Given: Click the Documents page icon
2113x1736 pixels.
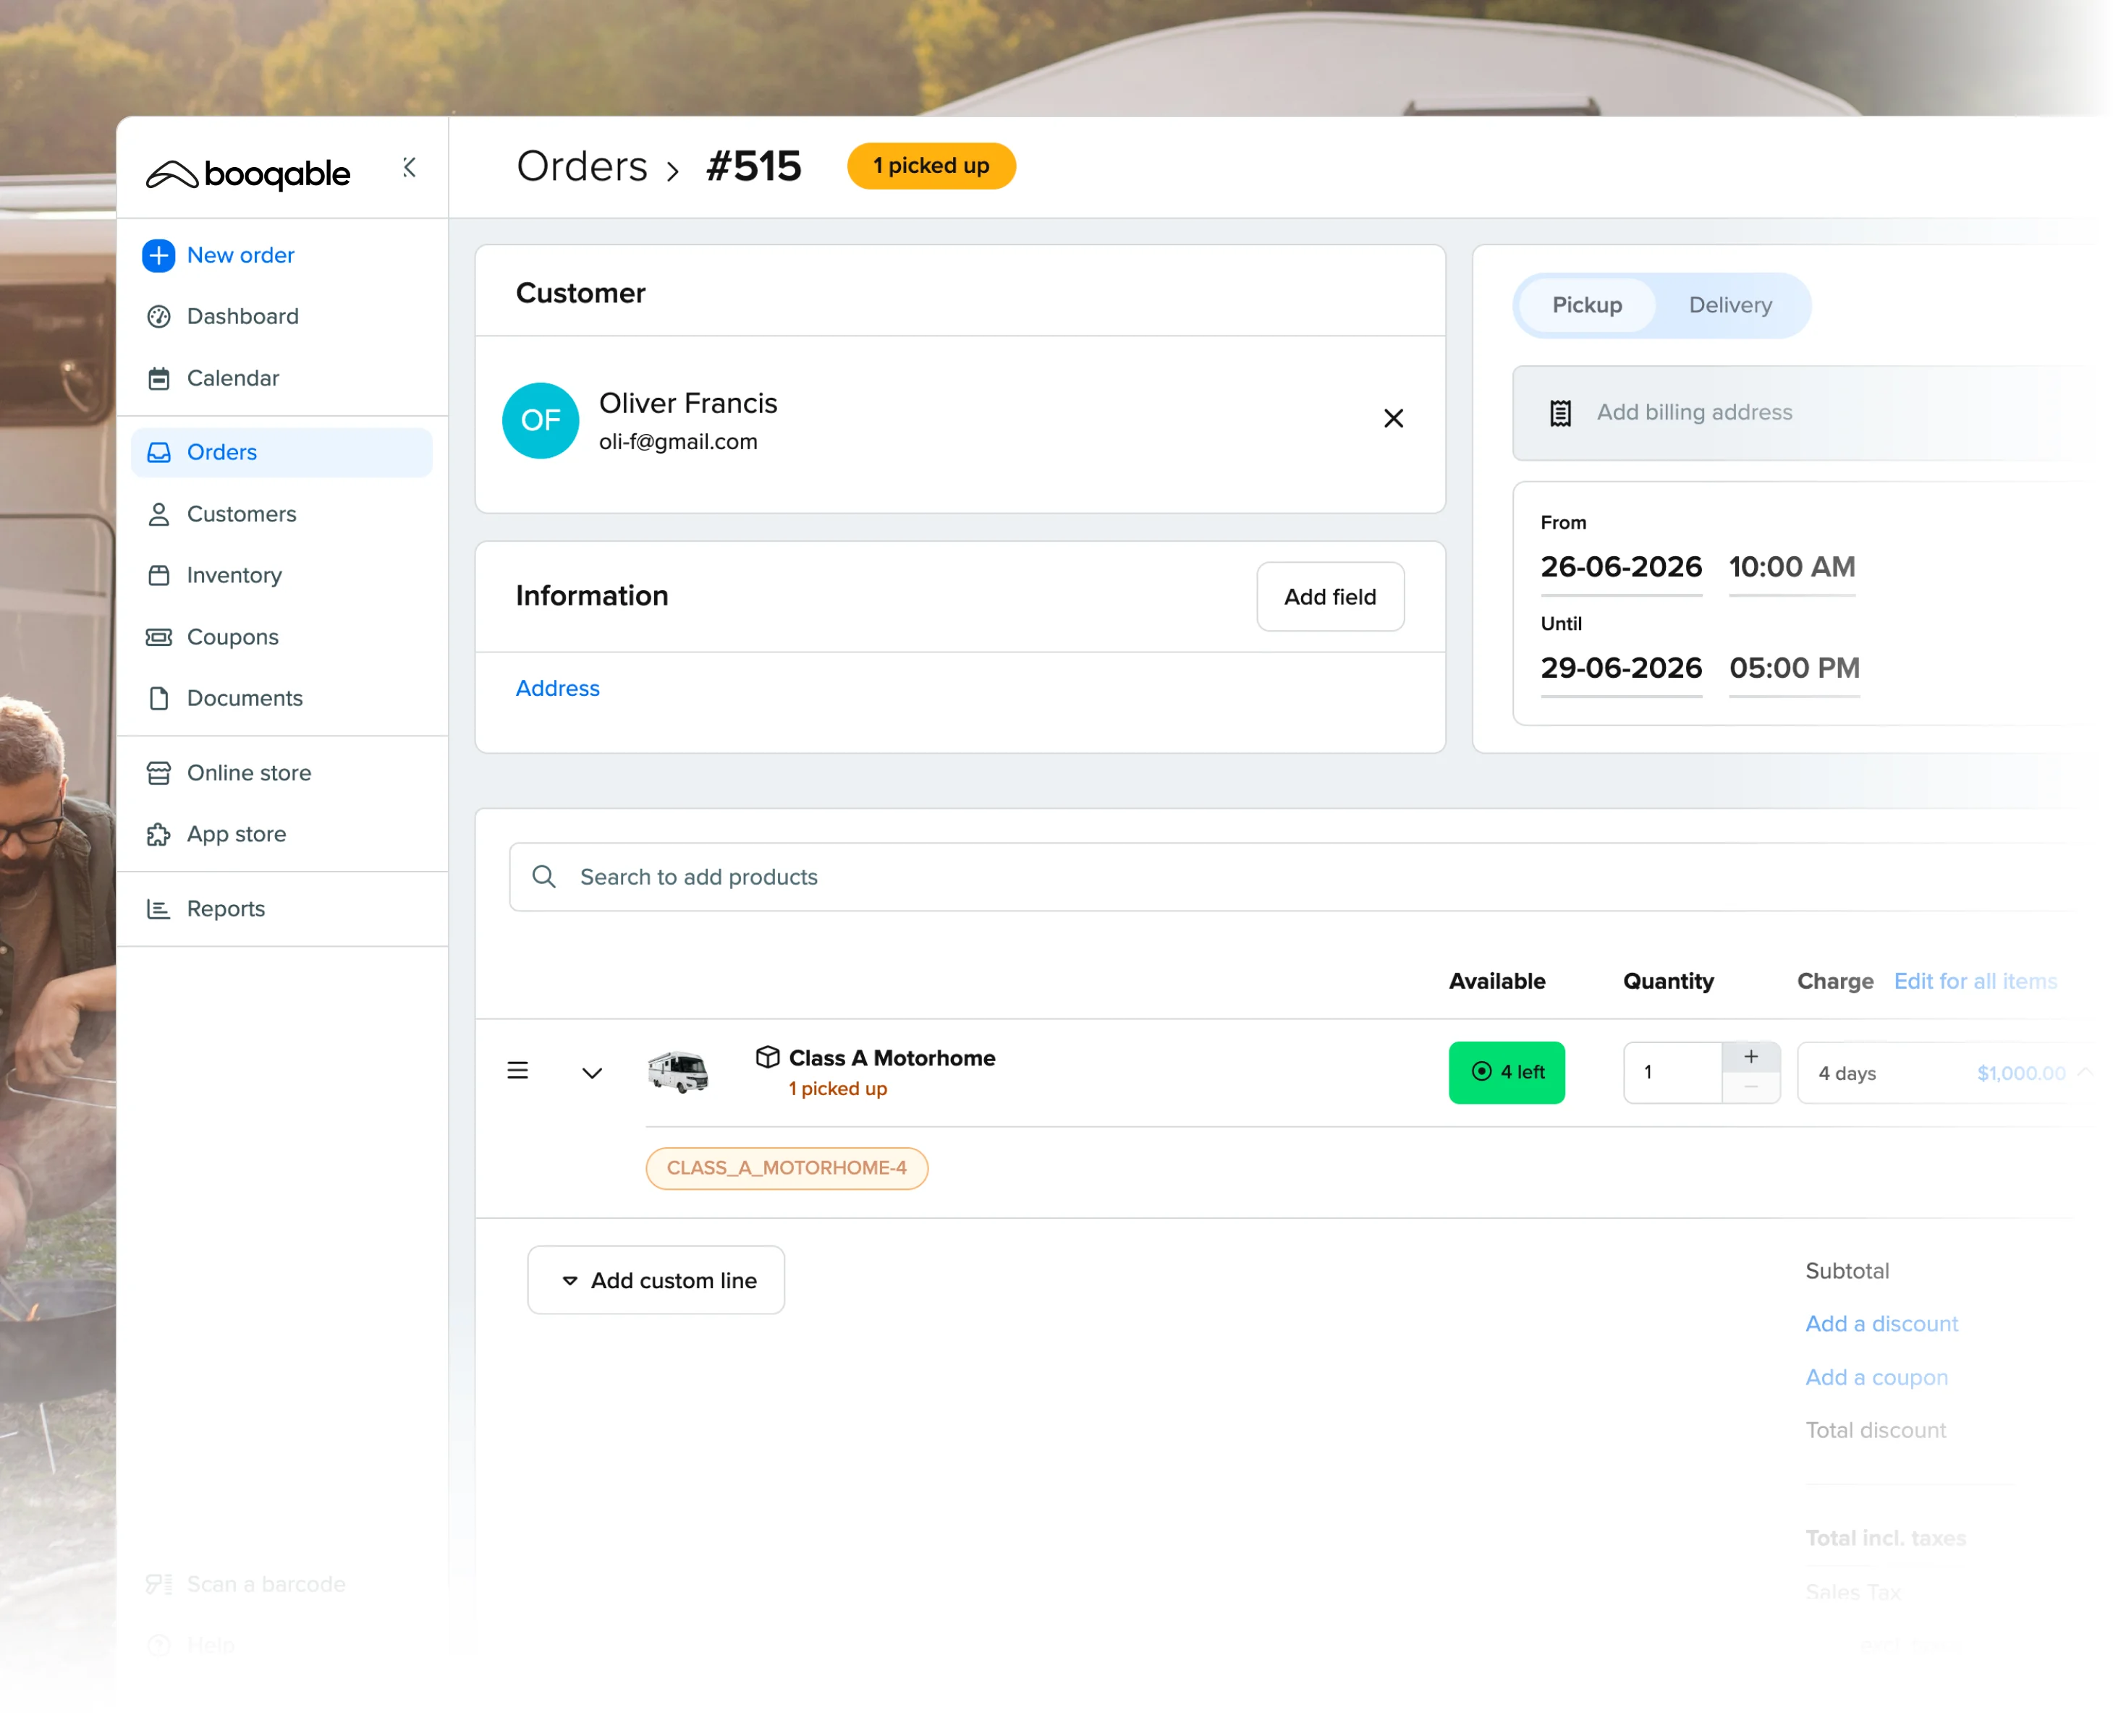Looking at the screenshot, I should pyautogui.click(x=158, y=699).
